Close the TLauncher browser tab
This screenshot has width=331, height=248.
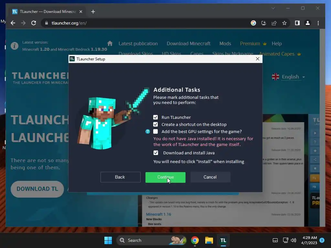(x=80, y=12)
